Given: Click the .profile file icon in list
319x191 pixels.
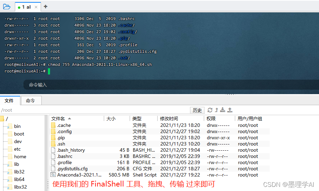Looking at the screenshot, I should point(53,162).
